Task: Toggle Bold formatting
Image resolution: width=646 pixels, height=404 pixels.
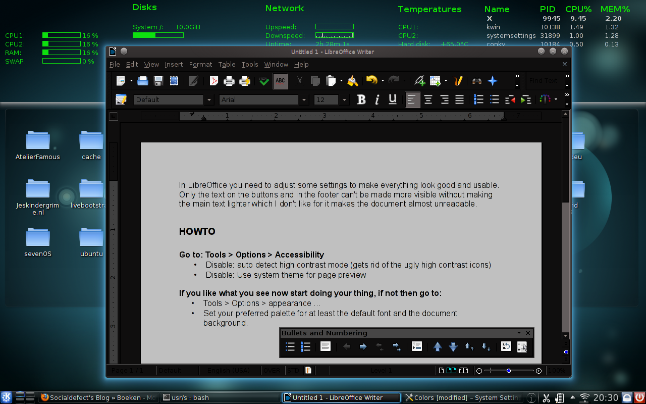Action: click(361, 99)
